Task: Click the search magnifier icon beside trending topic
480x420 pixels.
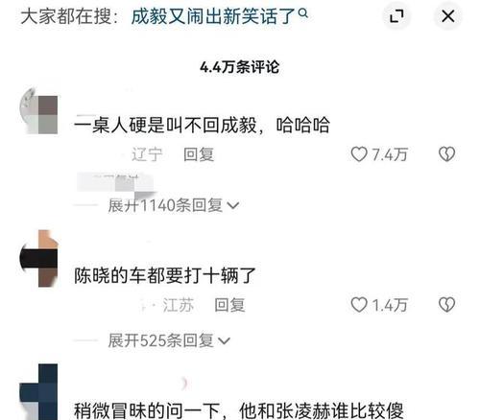Action: pyautogui.click(x=303, y=13)
